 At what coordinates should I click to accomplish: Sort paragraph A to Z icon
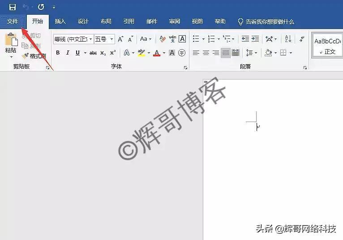(x=288, y=39)
